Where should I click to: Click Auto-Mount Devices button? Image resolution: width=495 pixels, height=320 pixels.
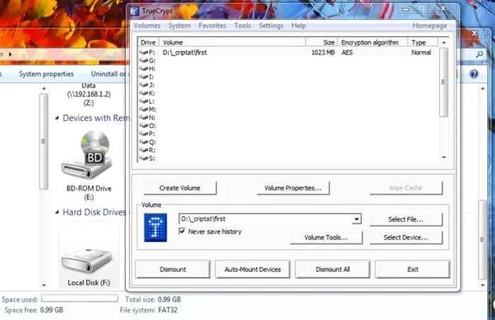point(252,270)
